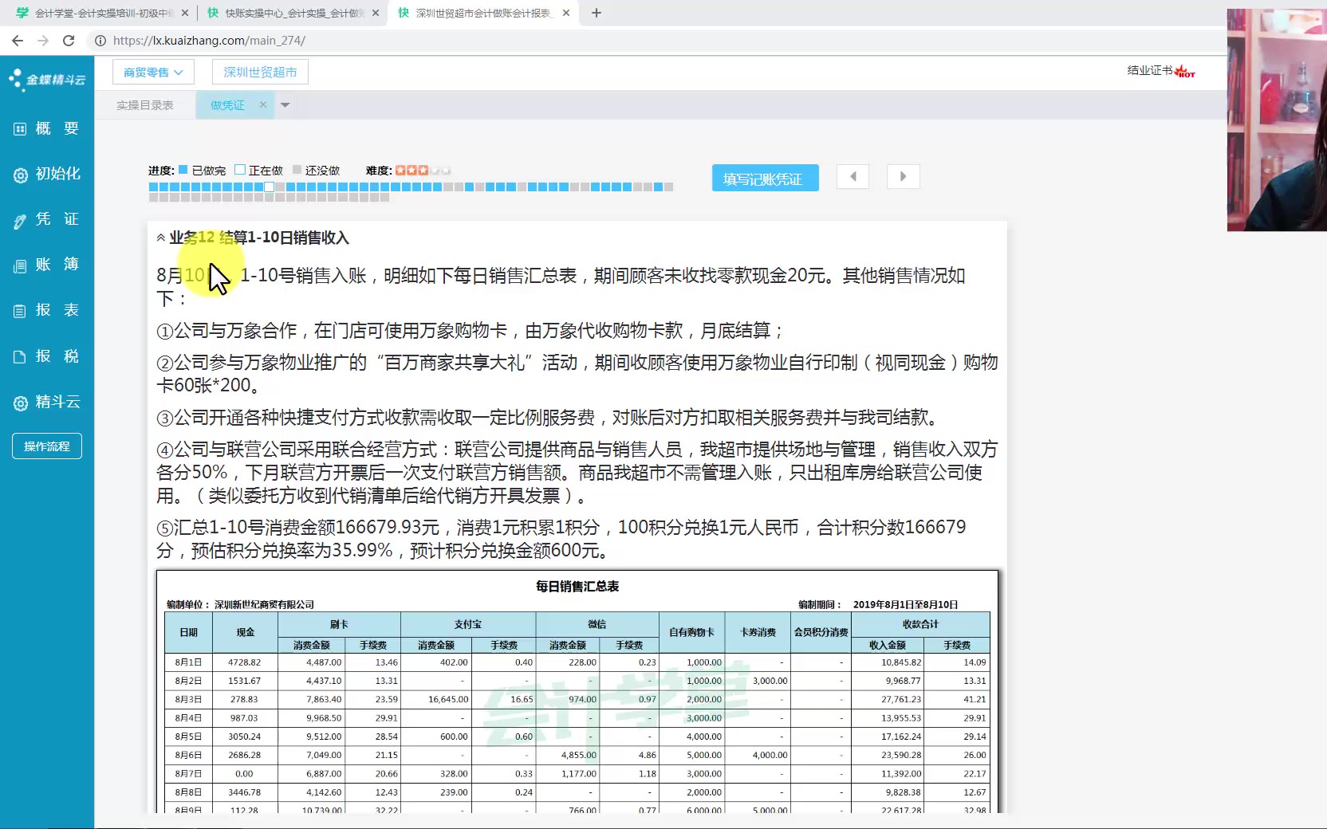This screenshot has width=1327, height=829.
Task: Click the 填写记账凭证 button
Action: (765, 179)
